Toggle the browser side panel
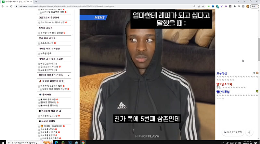Screen dimensions: 260x144 (x=243, y=6)
